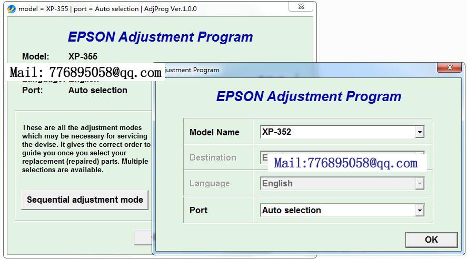467x259 pixels.
Task: Click the Auto selection port field
Action: 342,210
